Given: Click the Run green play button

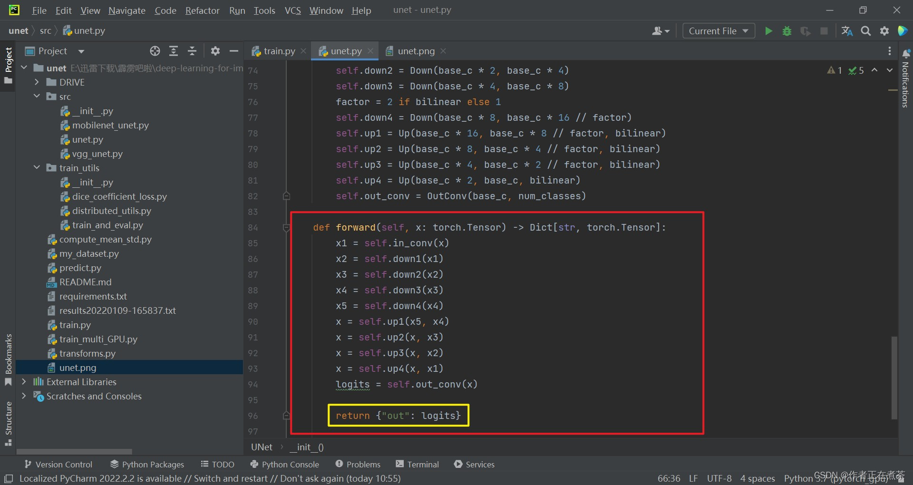Looking at the screenshot, I should [x=768, y=31].
